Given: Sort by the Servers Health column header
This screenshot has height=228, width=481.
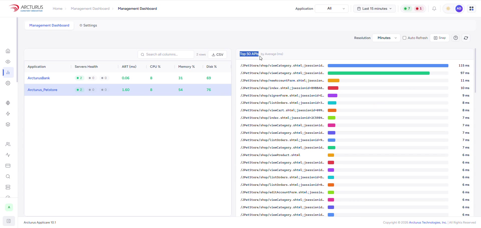Looking at the screenshot, I should tap(86, 66).
